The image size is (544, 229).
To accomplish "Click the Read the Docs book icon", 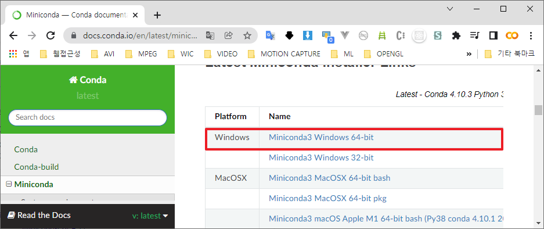I will pyautogui.click(x=12, y=216).
